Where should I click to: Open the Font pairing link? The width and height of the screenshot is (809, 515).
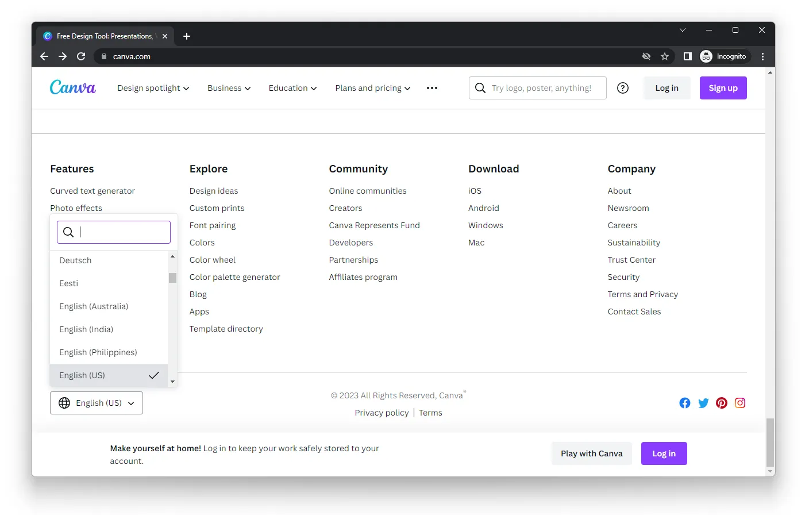pyautogui.click(x=213, y=225)
